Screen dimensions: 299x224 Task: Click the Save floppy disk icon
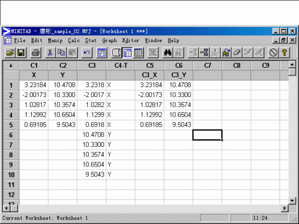(21, 53)
